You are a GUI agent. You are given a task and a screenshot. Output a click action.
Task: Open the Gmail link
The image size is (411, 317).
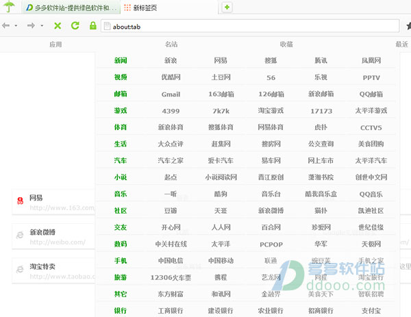pyautogui.click(x=171, y=94)
